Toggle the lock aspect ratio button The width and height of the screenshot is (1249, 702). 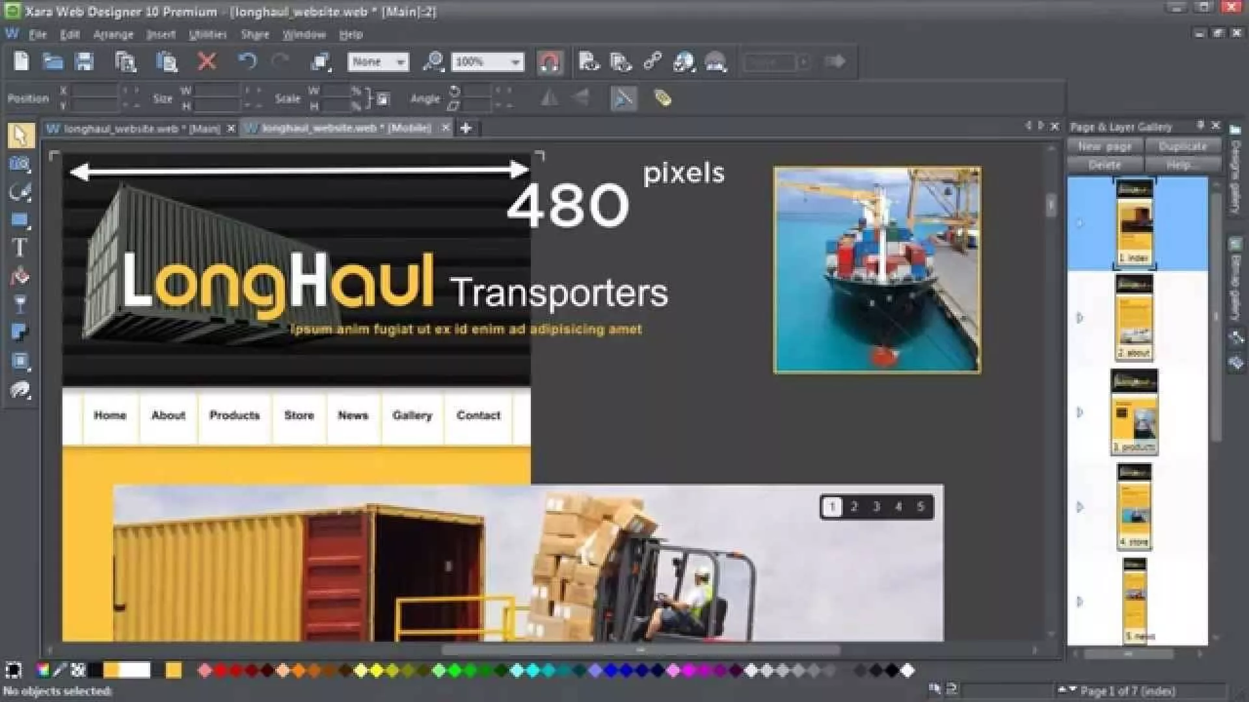[383, 99]
